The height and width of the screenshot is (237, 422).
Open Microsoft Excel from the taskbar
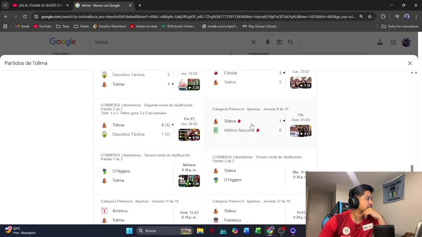pos(258,231)
